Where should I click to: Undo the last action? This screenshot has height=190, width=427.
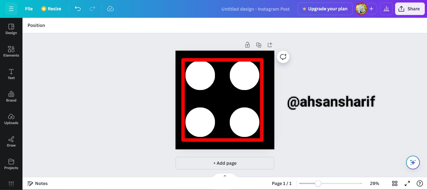click(x=78, y=9)
